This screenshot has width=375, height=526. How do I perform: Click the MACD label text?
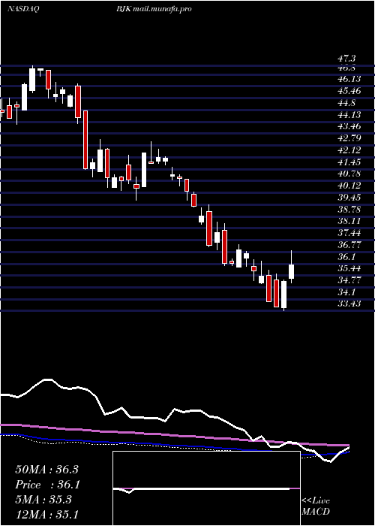316,512
